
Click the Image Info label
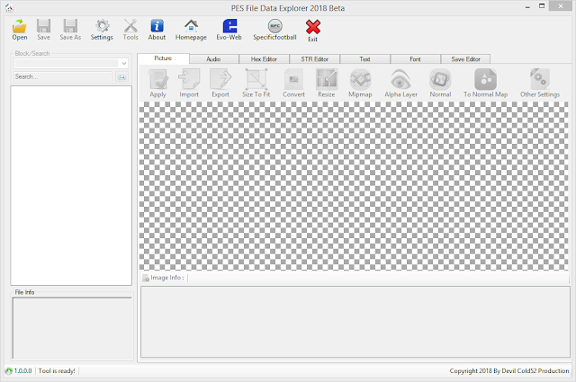click(x=167, y=278)
